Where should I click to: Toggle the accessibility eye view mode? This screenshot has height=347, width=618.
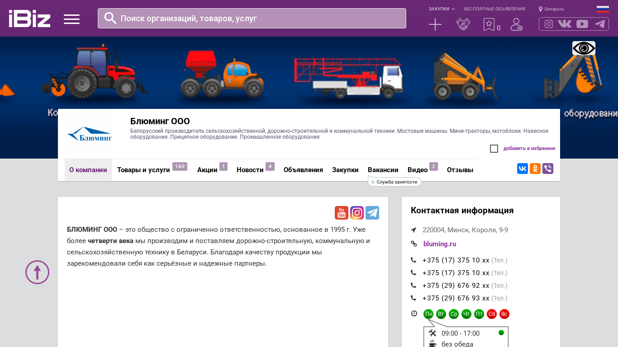(x=584, y=48)
